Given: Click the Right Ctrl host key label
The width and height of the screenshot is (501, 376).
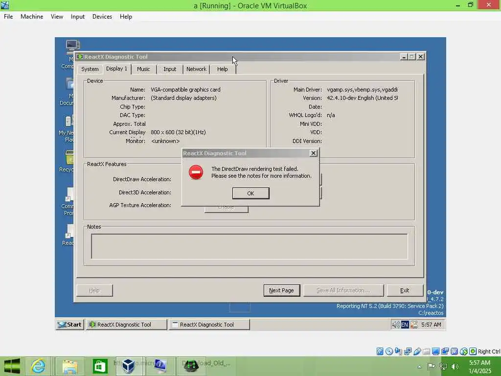Looking at the screenshot, I should tap(489, 352).
